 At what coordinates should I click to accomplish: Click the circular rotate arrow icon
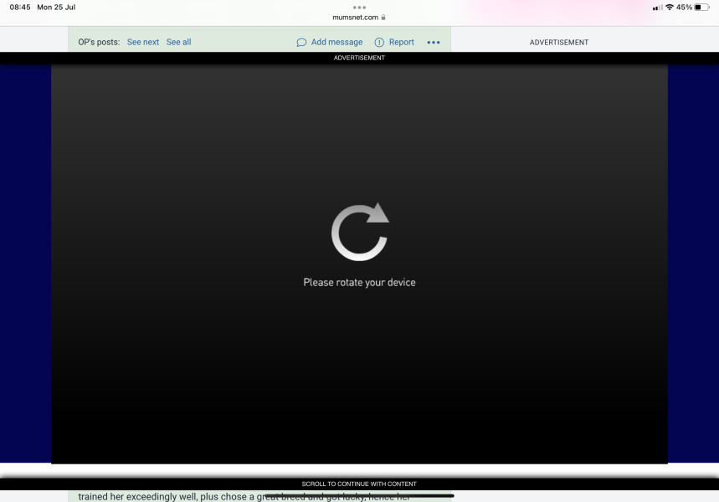(360, 232)
